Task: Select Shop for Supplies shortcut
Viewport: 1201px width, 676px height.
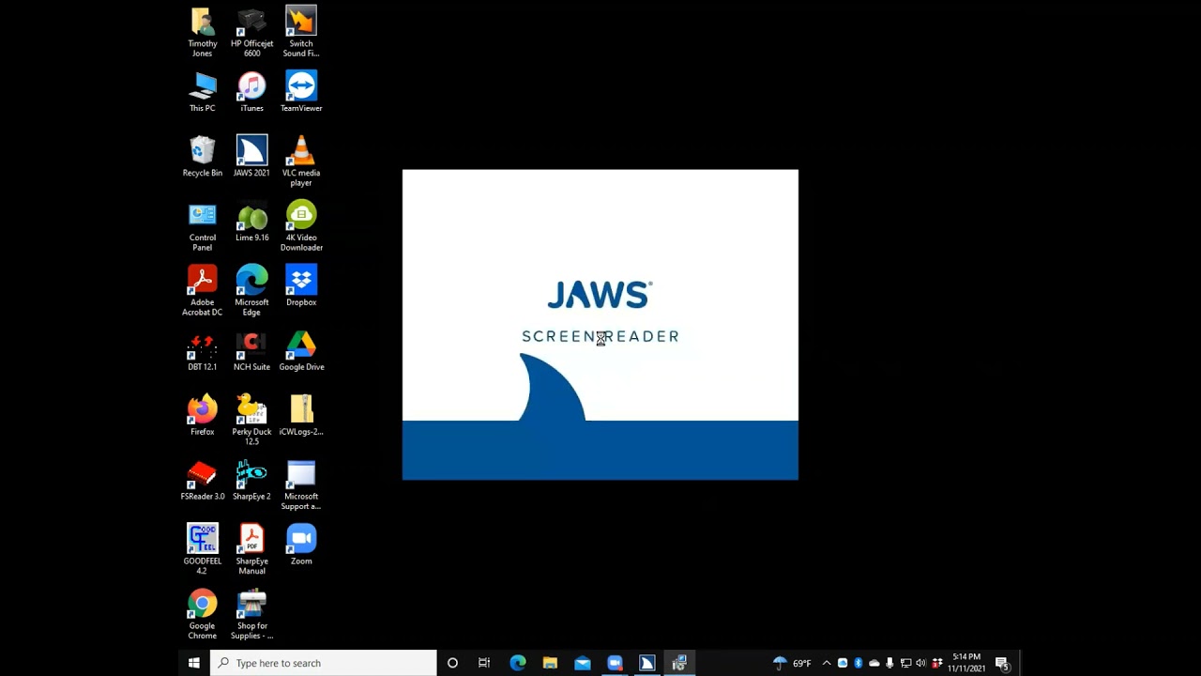Action: 251,615
